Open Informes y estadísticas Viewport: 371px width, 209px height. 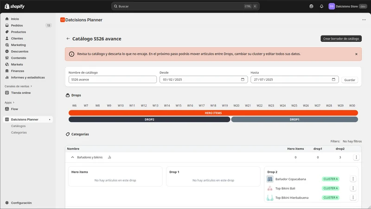coord(28,78)
